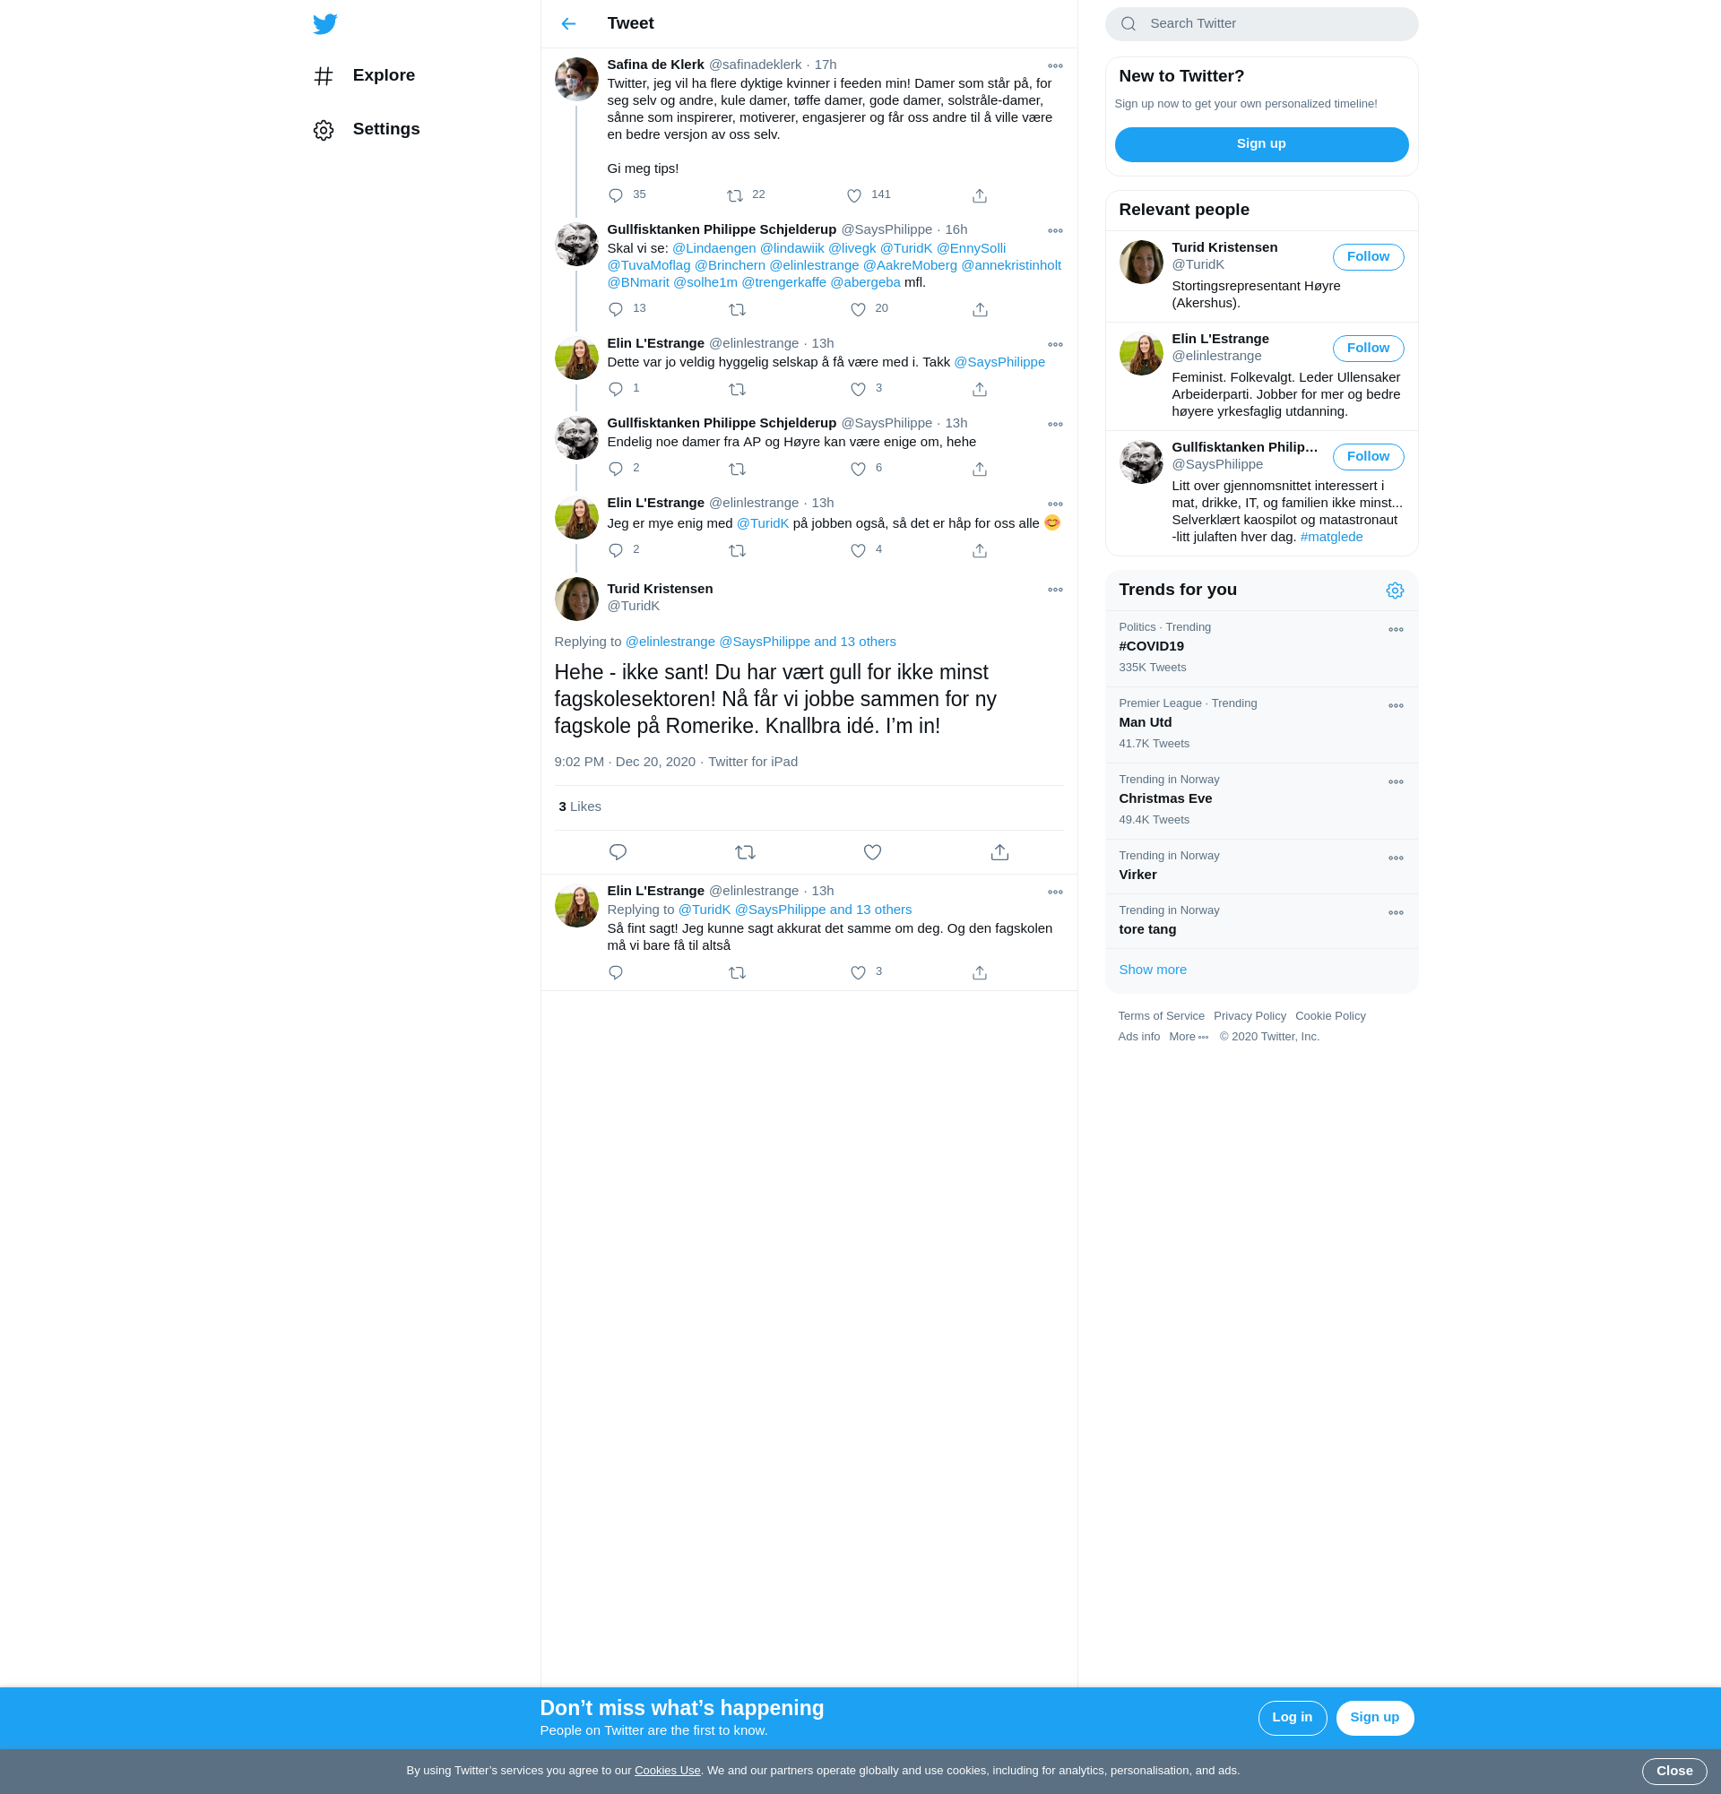The image size is (1721, 1794).
Task: Retweet Elin's 'Jeg er mye enig' tweet
Action: pyautogui.click(x=737, y=551)
